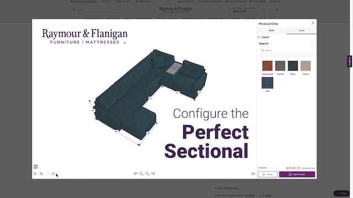Click the delete trash icon in configurator

tap(35, 174)
